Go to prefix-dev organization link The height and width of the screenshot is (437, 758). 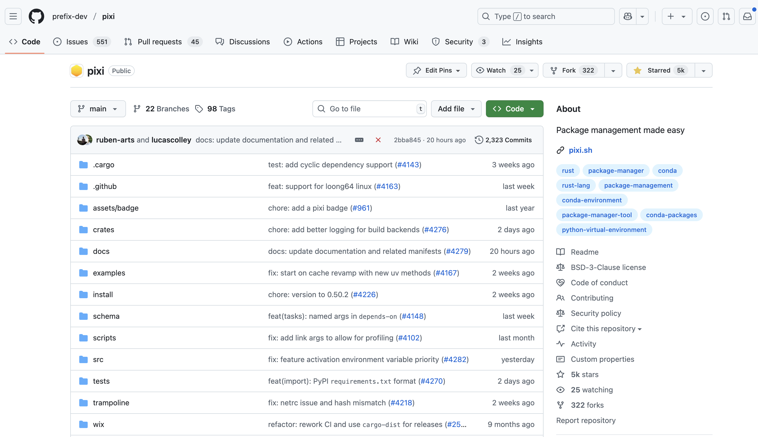(70, 16)
